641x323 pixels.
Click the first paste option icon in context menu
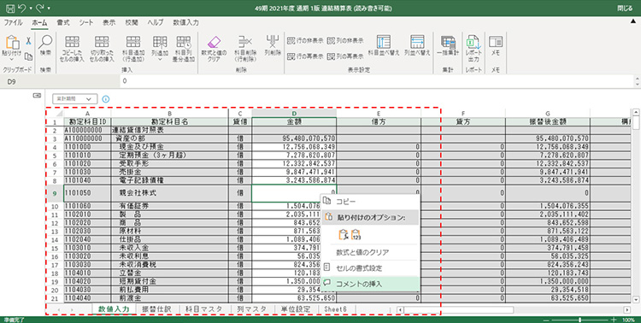343,235
